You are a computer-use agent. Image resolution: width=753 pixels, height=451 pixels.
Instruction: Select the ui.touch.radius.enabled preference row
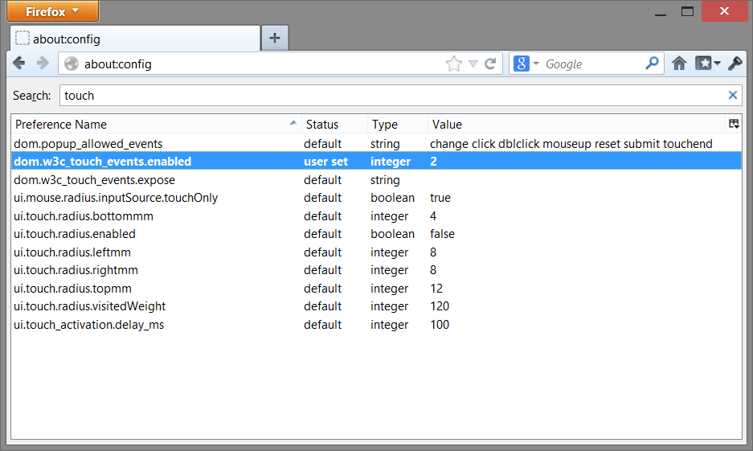click(x=75, y=234)
